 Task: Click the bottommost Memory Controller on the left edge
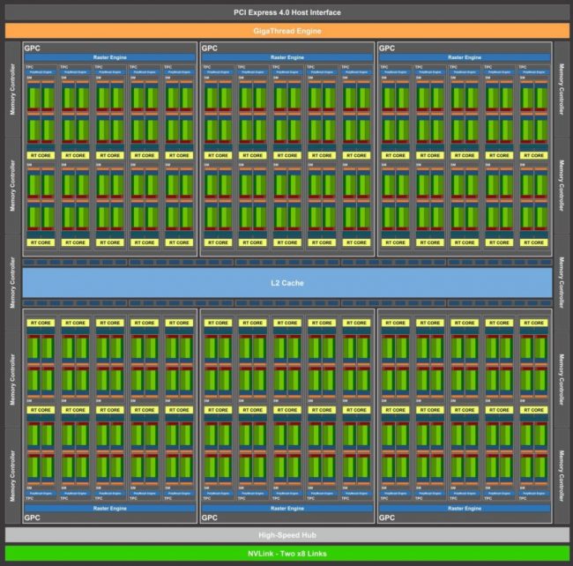[x=13, y=476]
